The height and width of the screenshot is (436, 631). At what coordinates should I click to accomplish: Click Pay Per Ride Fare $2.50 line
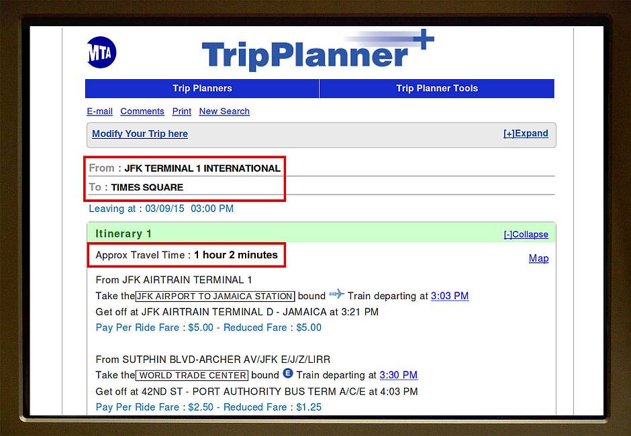209,407
